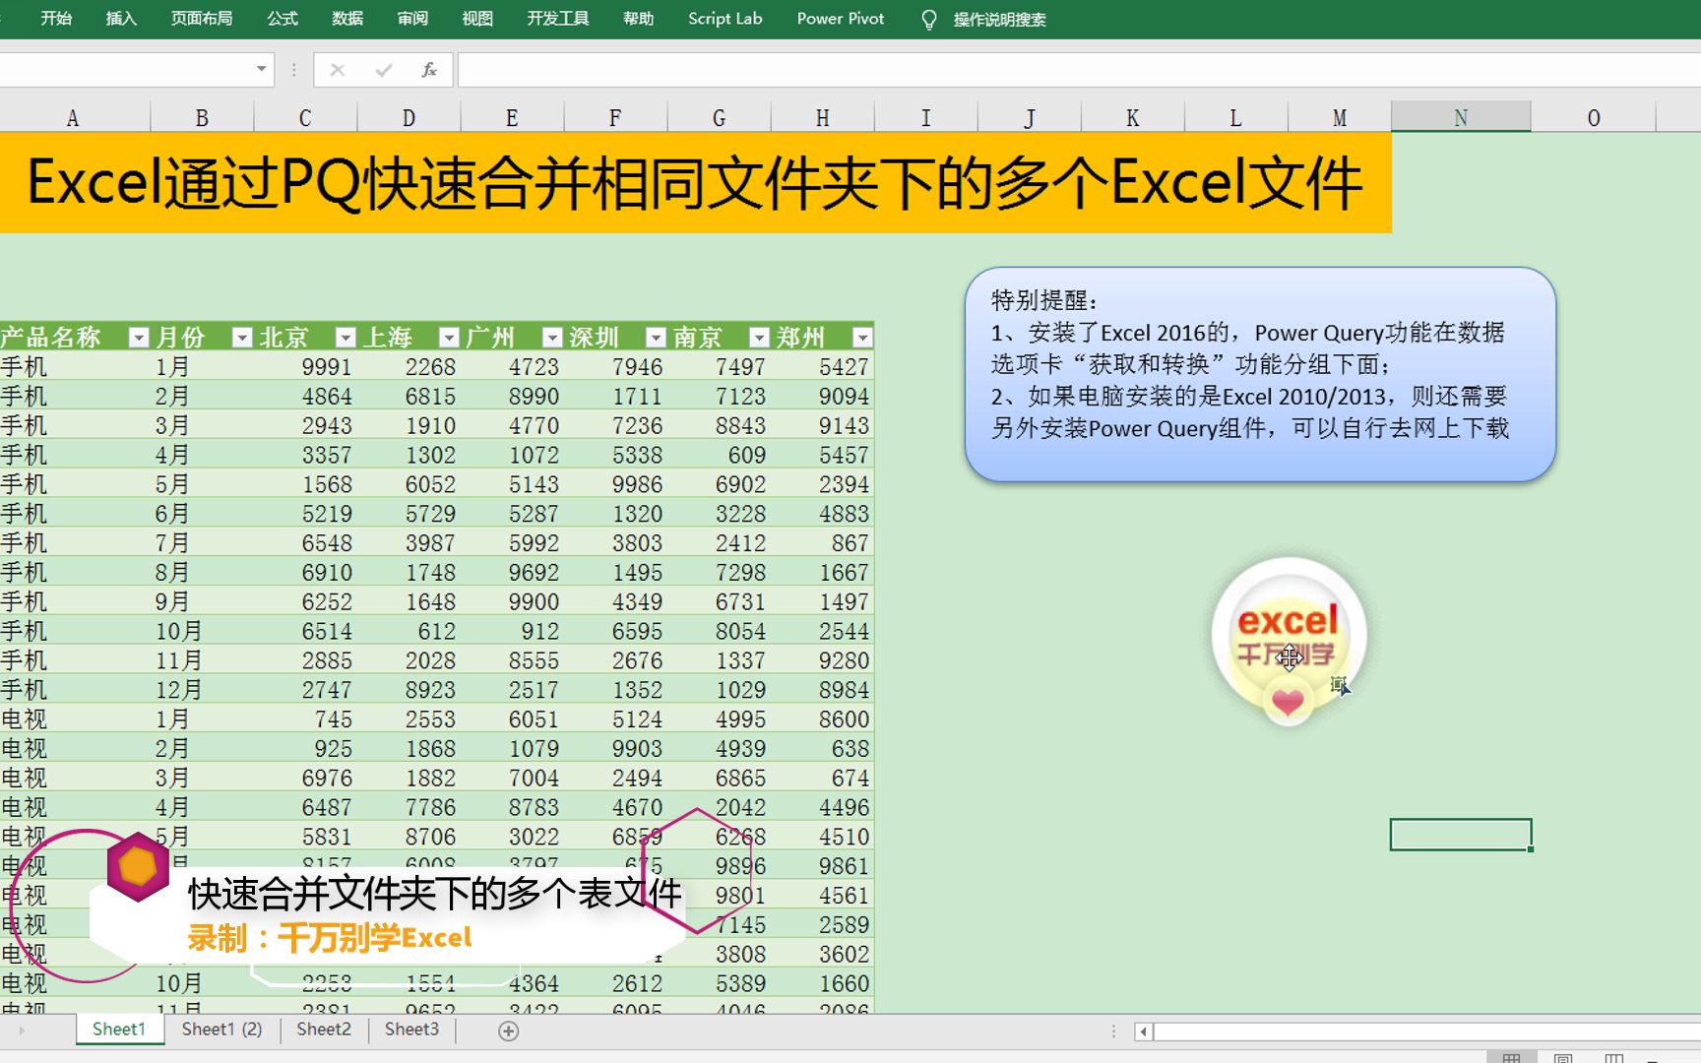This screenshot has height=1063, width=1701.
Task: Open the 深圳 filter dropdown
Action: pos(656,338)
